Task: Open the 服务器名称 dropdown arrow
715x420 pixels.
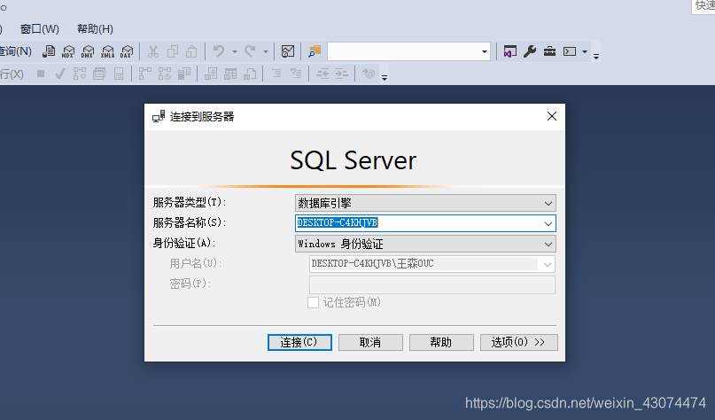Action: tap(548, 223)
